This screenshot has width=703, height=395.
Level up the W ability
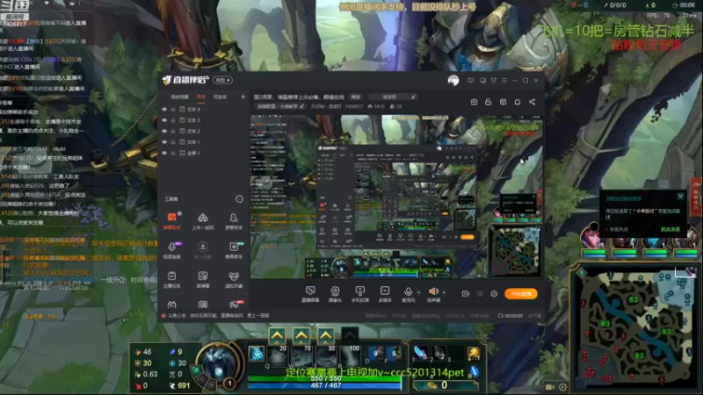[301, 335]
